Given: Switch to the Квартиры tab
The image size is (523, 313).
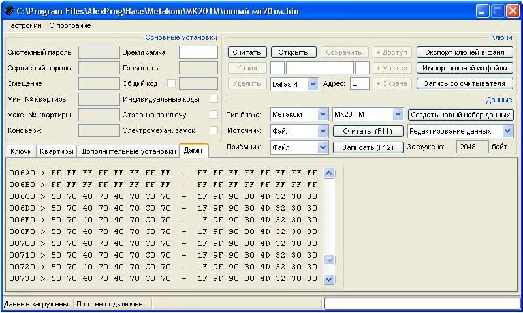Looking at the screenshot, I should tap(57, 151).
